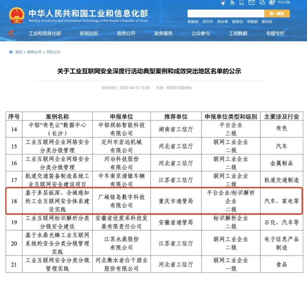Open 政务服务 navigation menu
307x284 pixels.
point(163,33)
